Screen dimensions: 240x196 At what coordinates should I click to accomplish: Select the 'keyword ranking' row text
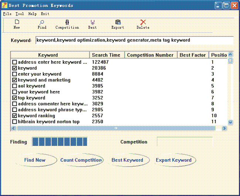tap(37, 116)
